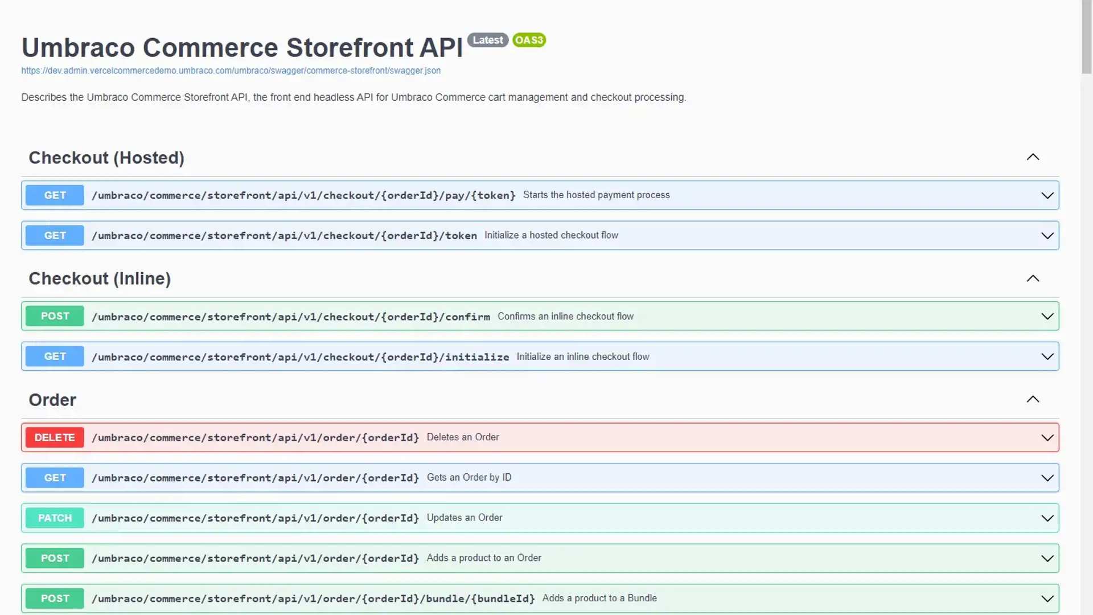Collapse the Checkout (Inline) section chevron

(x=1033, y=278)
